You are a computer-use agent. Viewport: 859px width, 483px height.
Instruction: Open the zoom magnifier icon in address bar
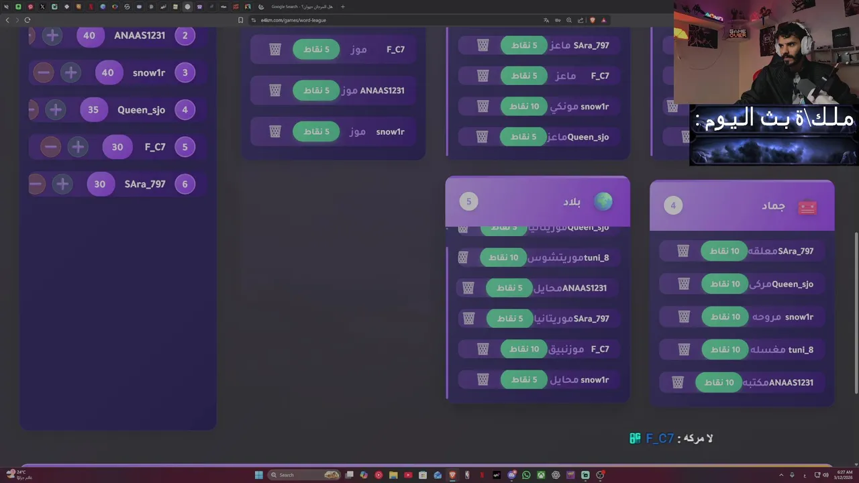pyautogui.click(x=569, y=20)
